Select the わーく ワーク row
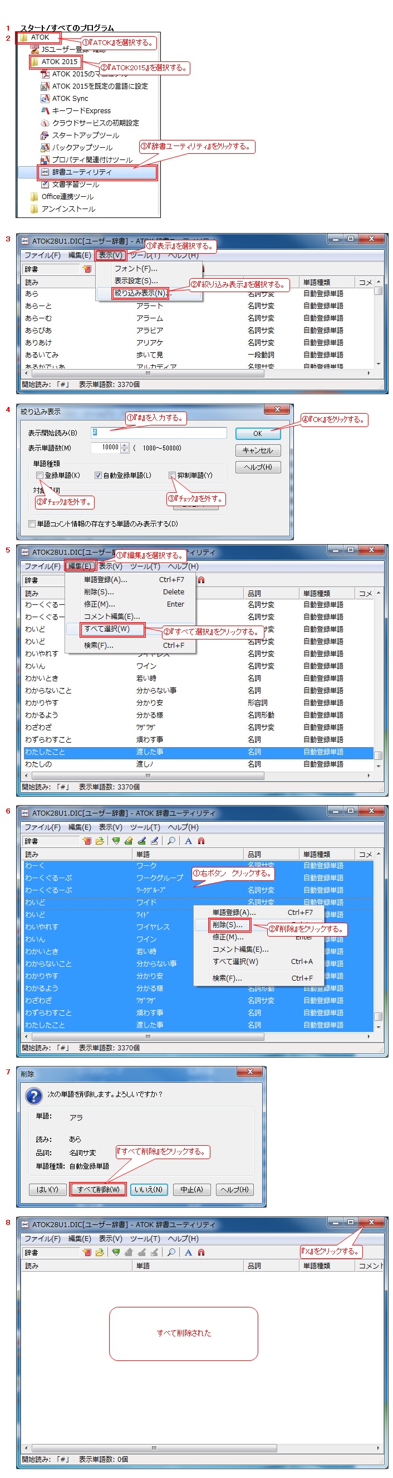Viewport: 393px width, 1478px height. coord(198,866)
